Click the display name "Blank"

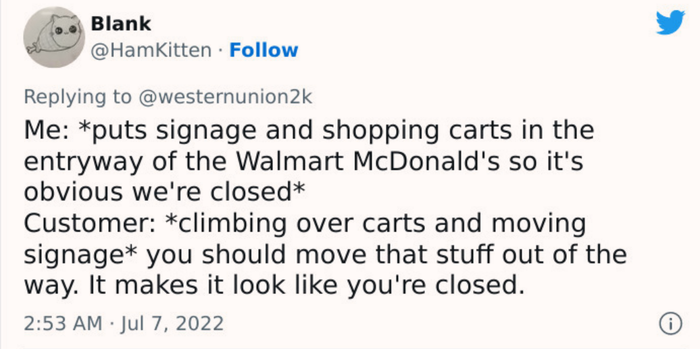[x=121, y=24]
